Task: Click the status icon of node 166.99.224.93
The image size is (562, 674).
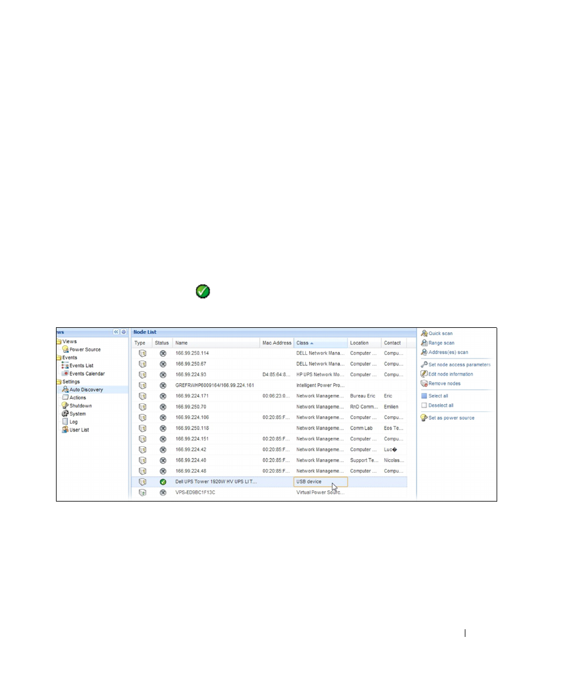Action: pyautogui.click(x=163, y=375)
